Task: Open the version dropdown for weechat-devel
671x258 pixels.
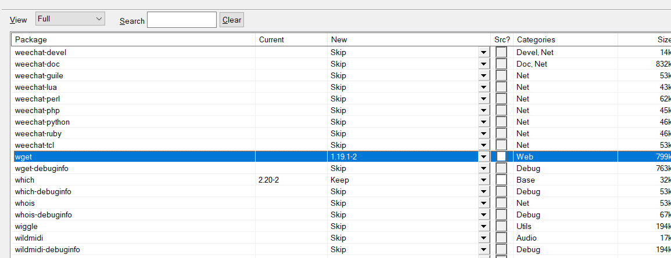Action: click(x=484, y=53)
